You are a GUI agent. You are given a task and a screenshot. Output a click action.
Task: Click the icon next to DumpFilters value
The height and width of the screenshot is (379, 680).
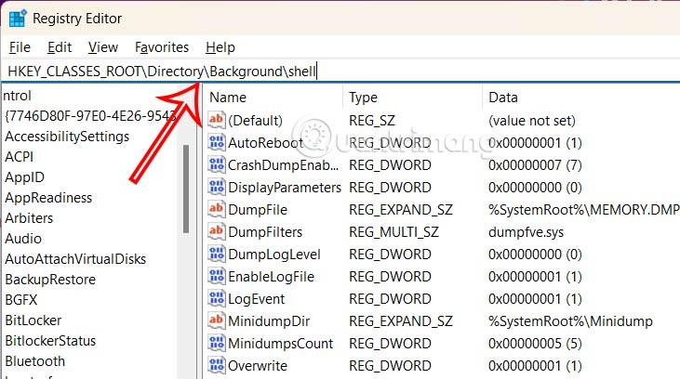216,231
